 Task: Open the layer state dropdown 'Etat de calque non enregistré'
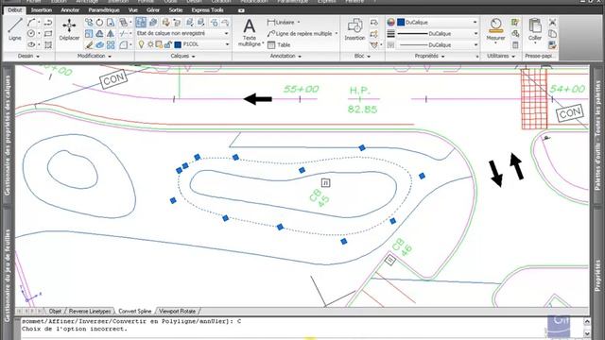coord(182,34)
